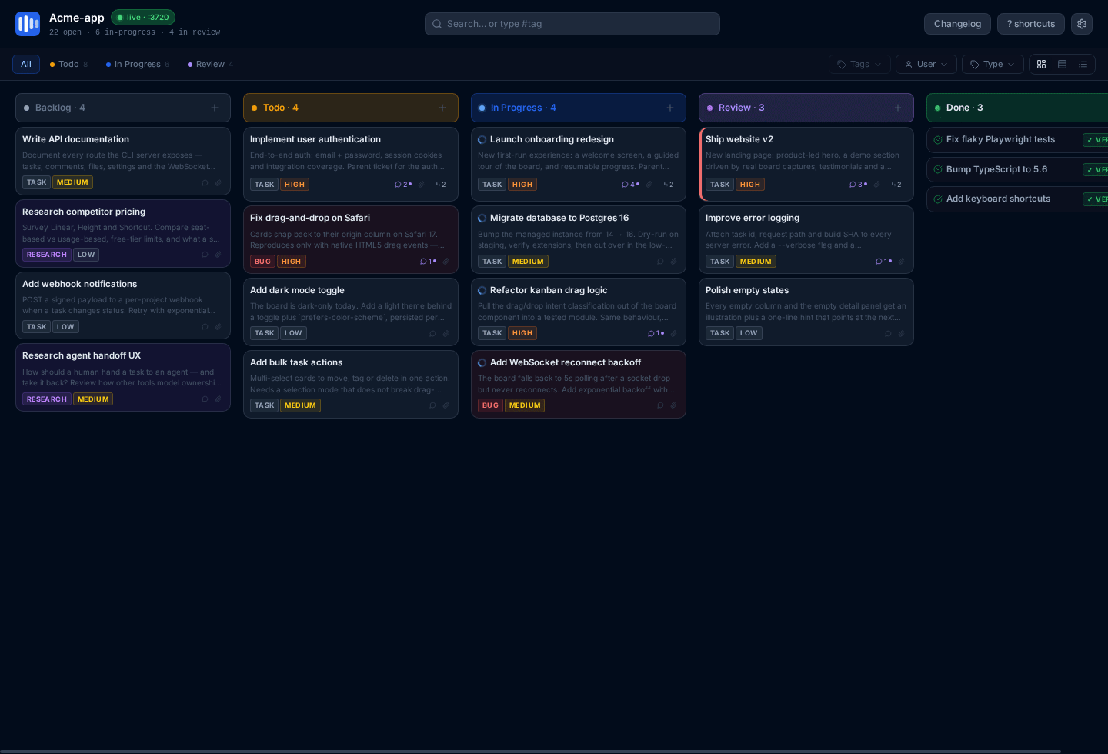Click the Acme-app logo icon
1108x754 pixels.
tap(28, 24)
